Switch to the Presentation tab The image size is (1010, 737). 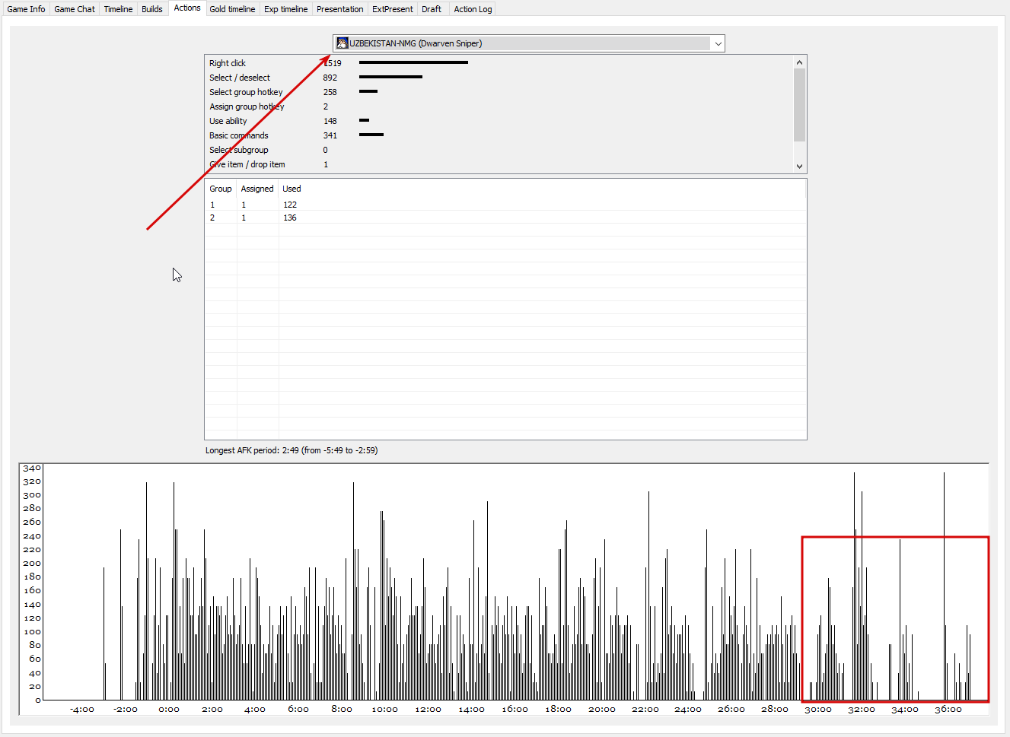pos(340,9)
